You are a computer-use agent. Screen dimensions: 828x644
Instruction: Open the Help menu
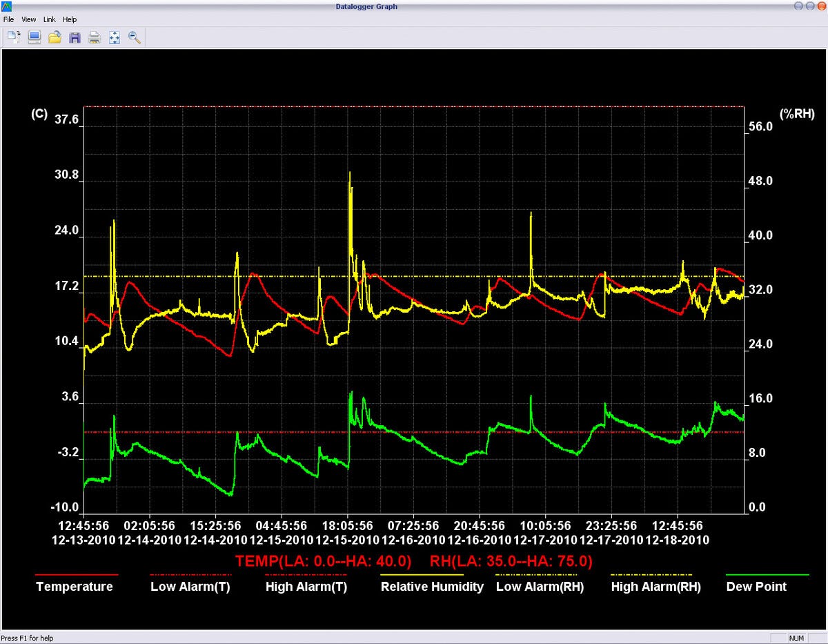70,19
